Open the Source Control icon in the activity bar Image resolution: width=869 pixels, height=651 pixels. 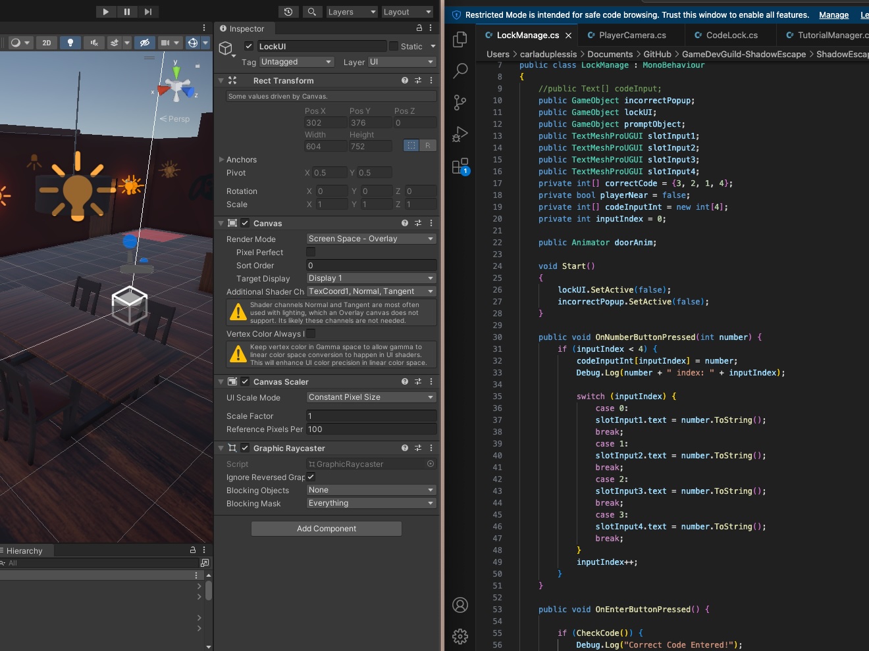pos(460,102)
